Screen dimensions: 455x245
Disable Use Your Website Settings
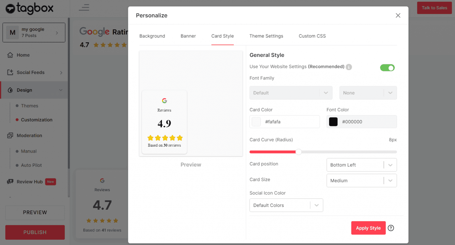(387, 68)
